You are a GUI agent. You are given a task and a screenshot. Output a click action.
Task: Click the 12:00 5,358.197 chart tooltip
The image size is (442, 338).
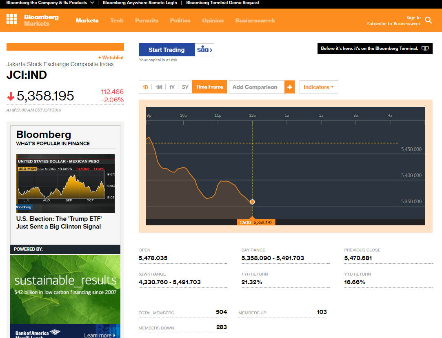256,222
